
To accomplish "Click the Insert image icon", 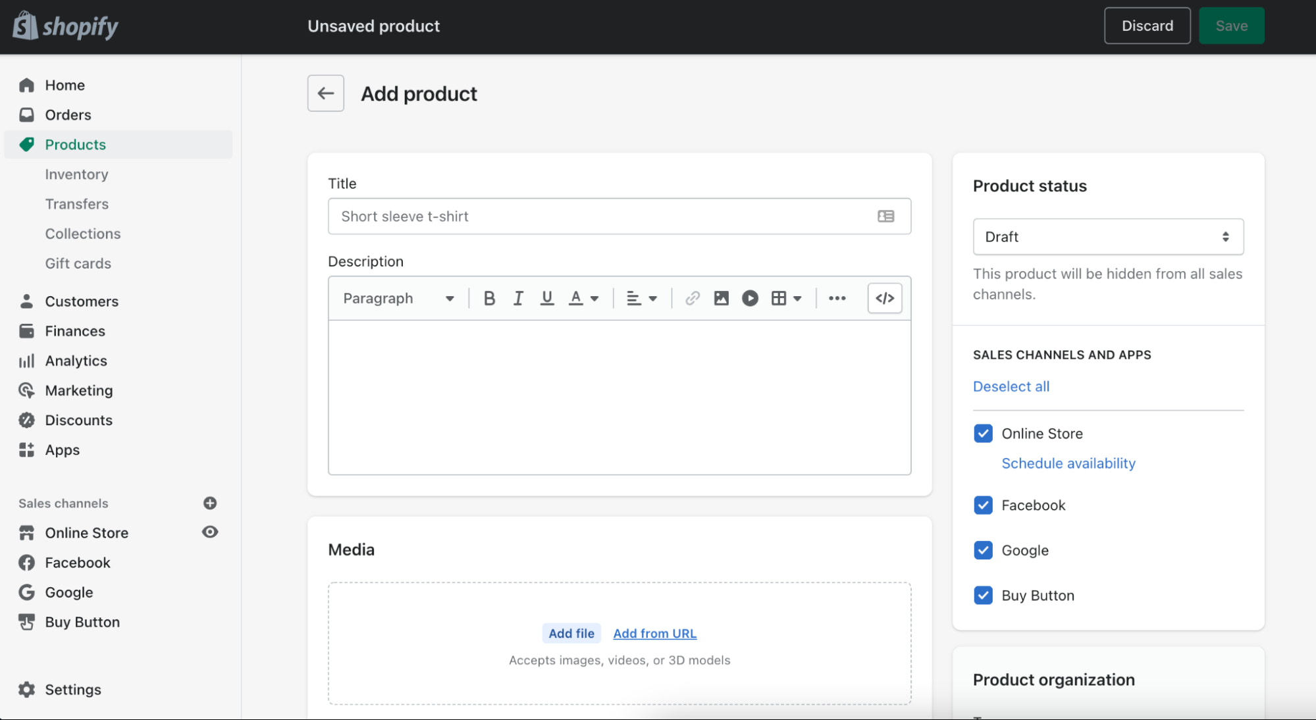I will coord(721,297).
